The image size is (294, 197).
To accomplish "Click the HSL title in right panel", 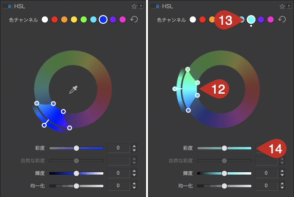I will (x=167, y=6).
